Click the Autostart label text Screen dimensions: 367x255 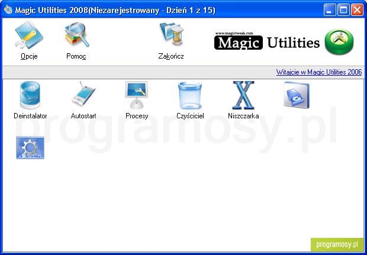83,116
